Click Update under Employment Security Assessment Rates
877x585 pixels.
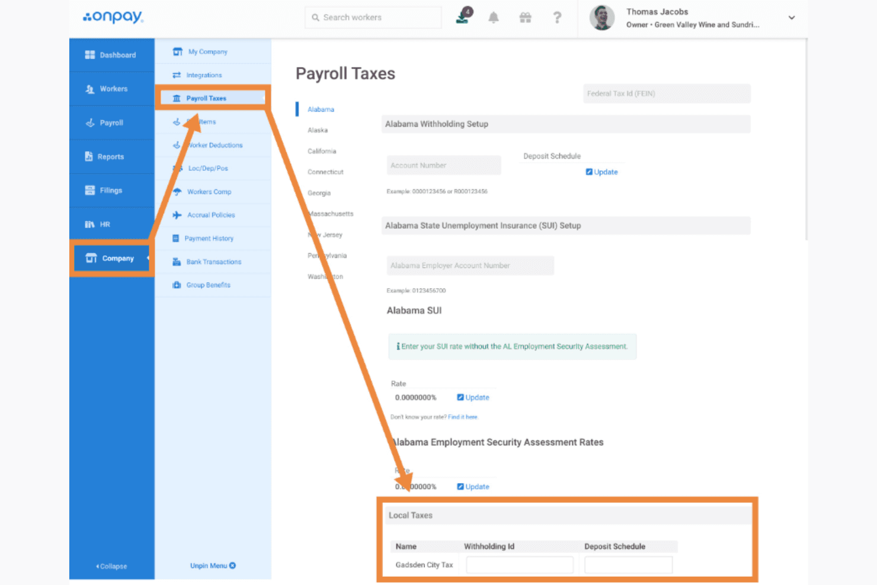pyautogui.click(x=473, y=487)
